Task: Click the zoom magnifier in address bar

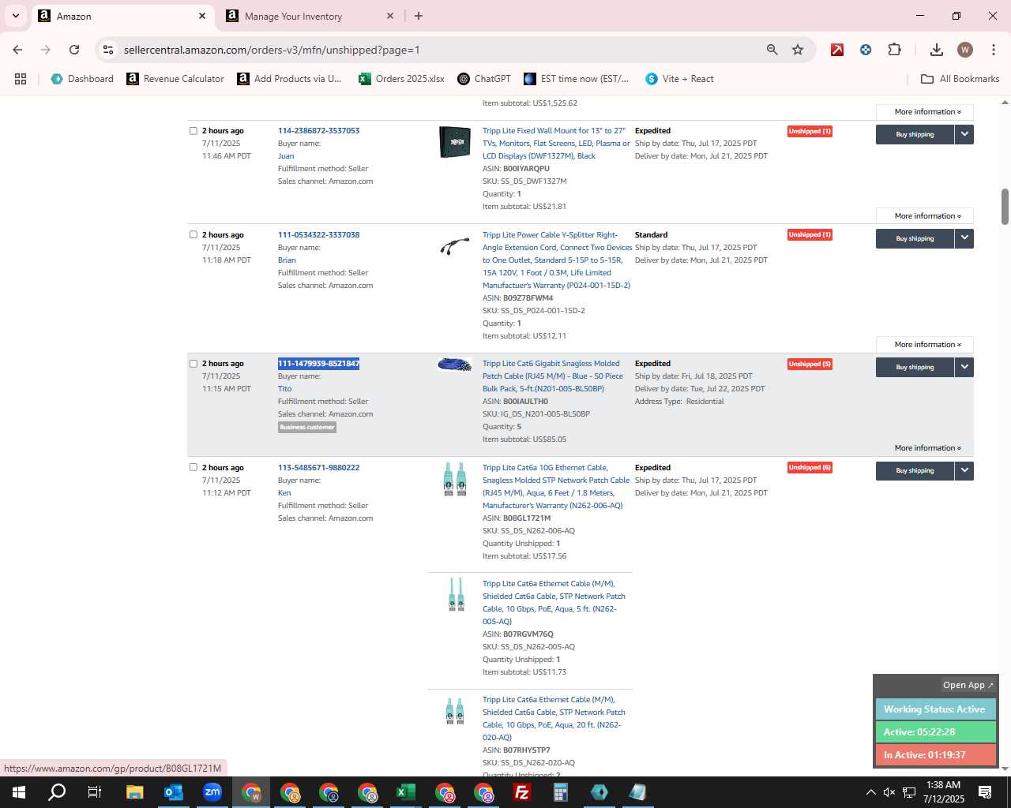Action: (772, 50)
